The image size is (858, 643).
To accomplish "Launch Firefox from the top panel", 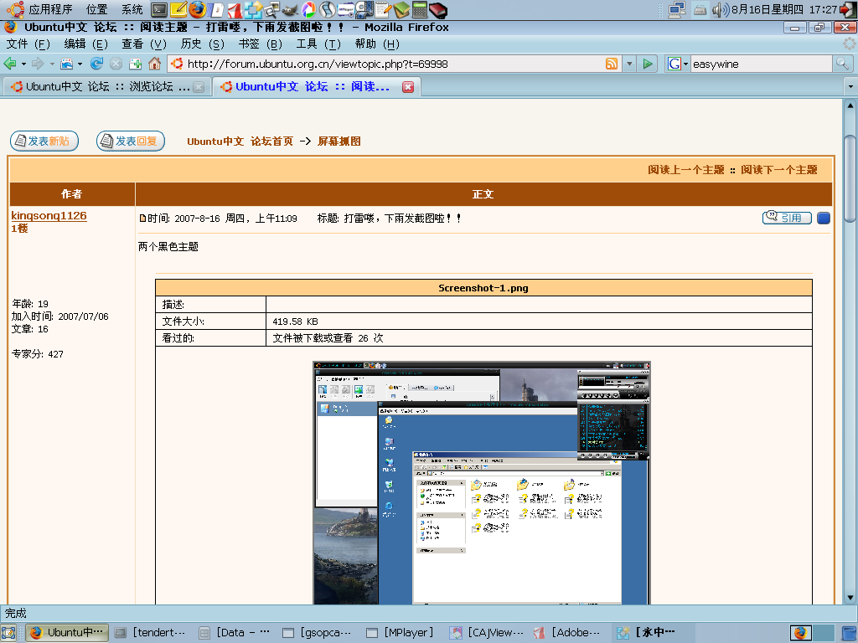I will tap(198, 10).
